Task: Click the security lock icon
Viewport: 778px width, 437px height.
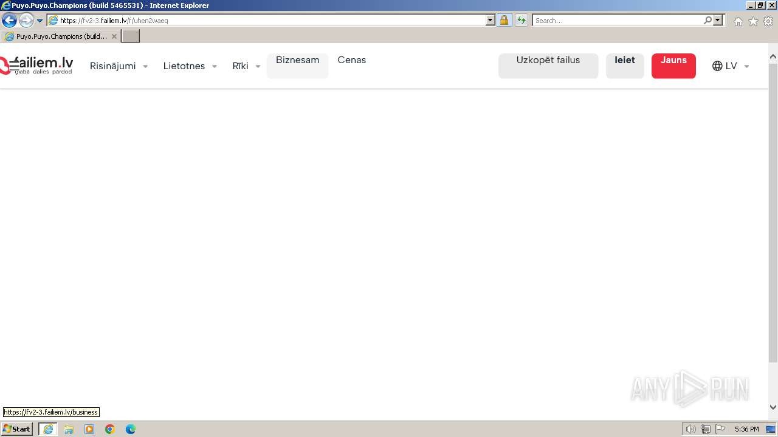Action: [x=504, y=20]
